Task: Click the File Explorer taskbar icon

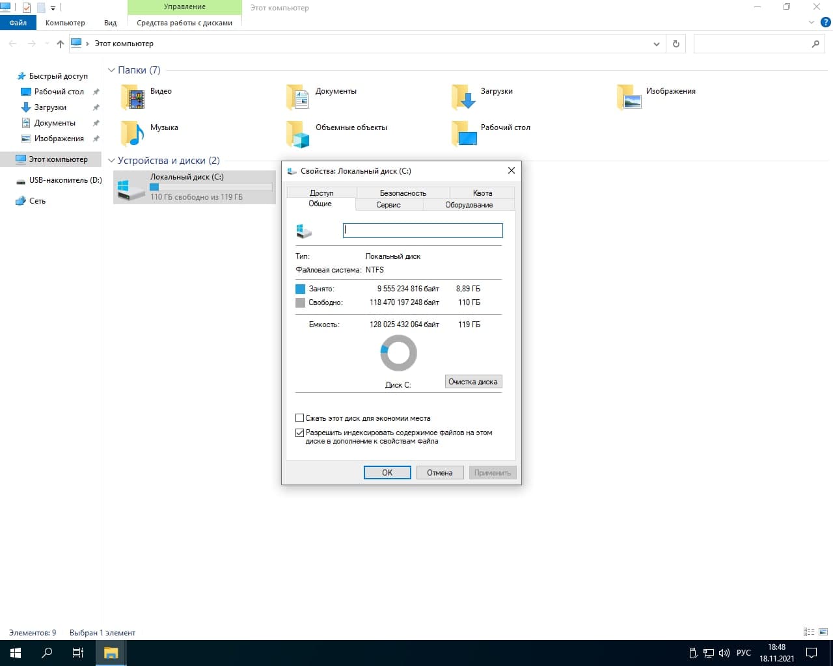Action: coord(111,653)
